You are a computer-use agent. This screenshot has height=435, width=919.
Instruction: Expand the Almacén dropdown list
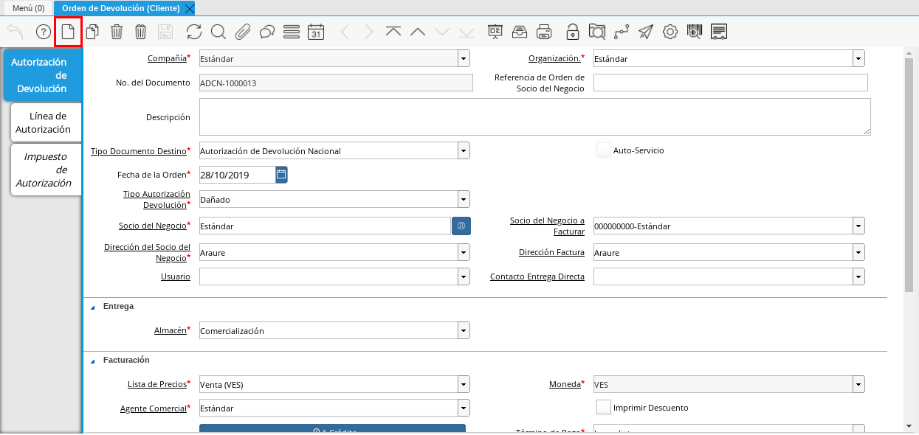tap(464, 331)
